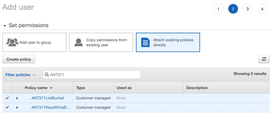Click the blue document policy icon
Image resolution: width=275 pixels, height=119 pixels.
(145, 42)
